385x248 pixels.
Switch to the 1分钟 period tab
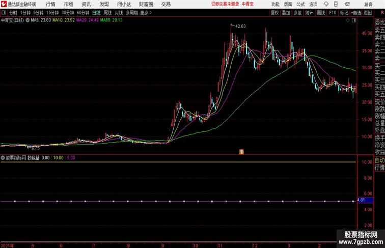(x=25, y=13)
